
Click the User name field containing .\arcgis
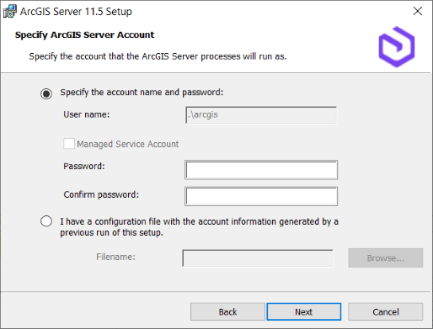261,115
